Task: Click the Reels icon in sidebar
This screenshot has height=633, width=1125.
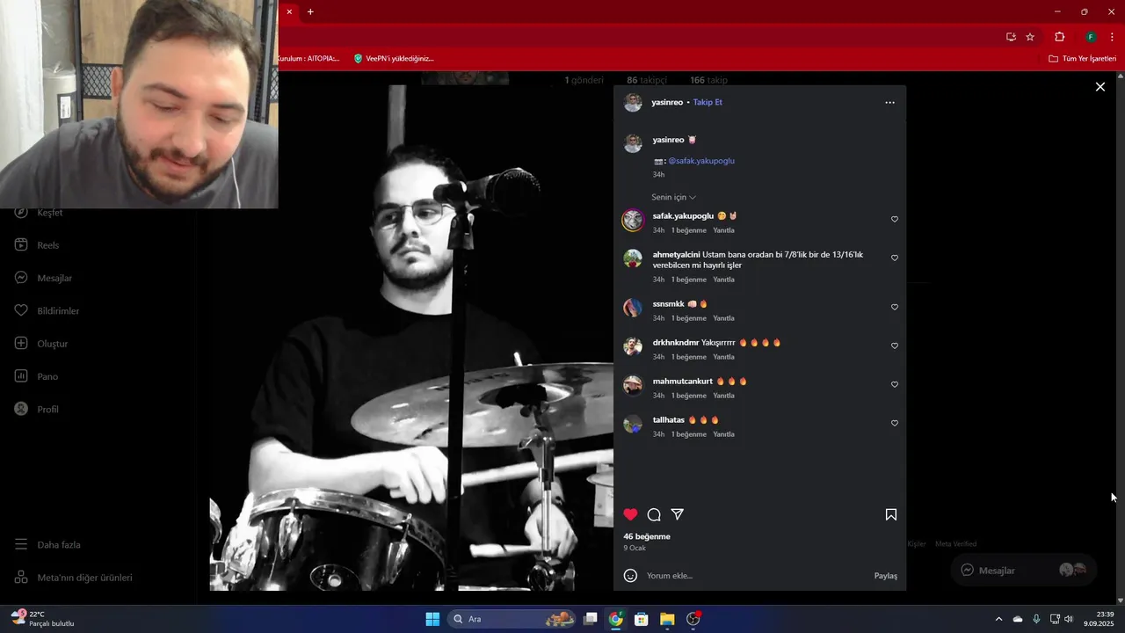Action: (21, 245)
